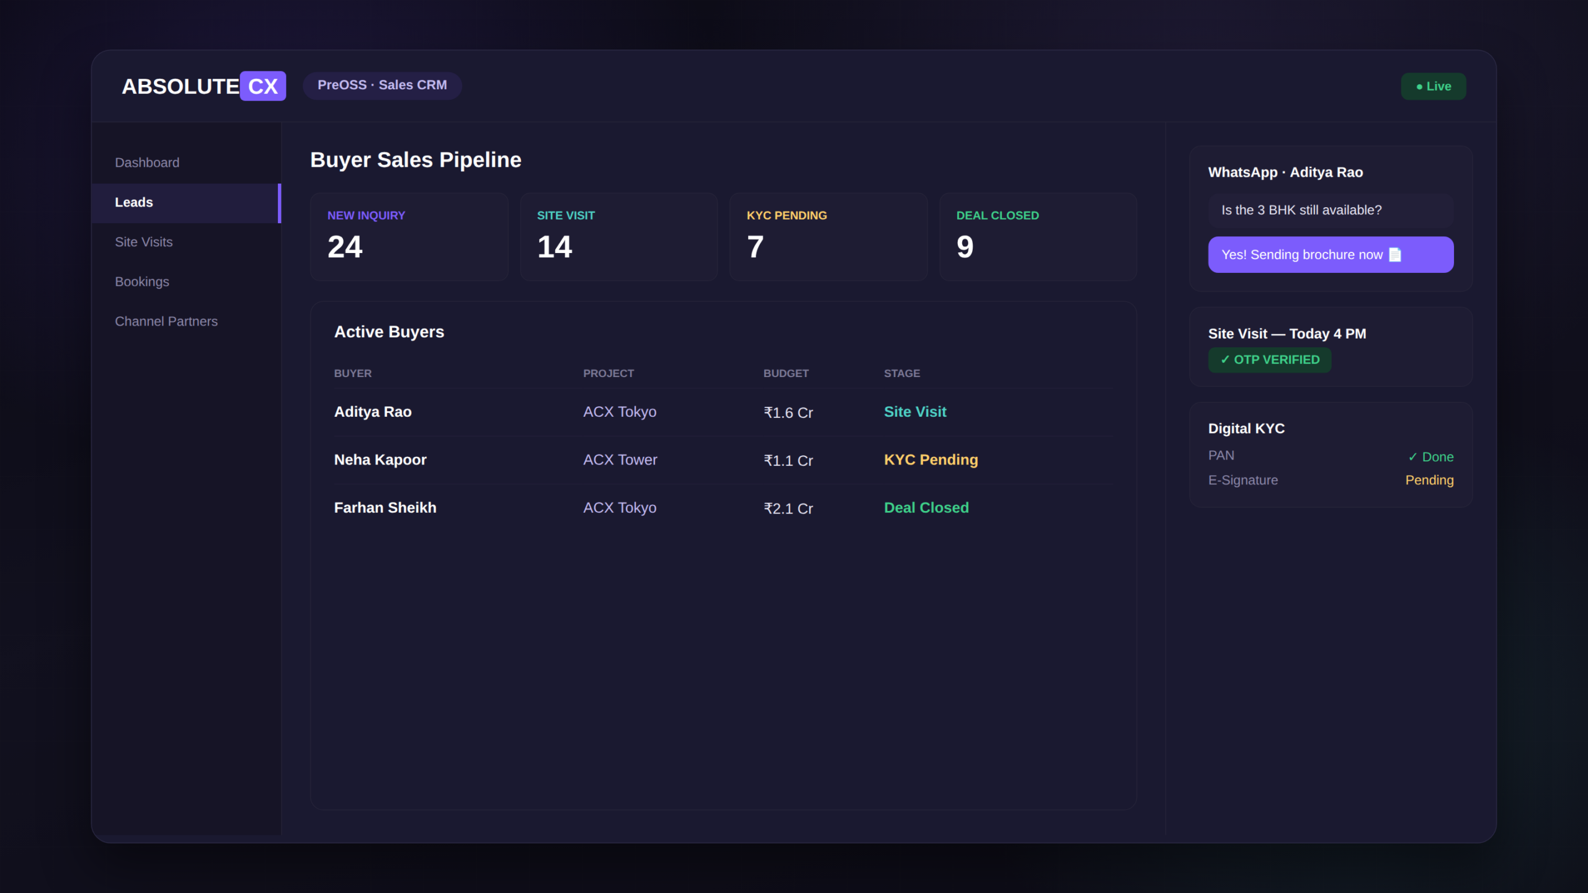Click the Live status indicator

[1434, 86]
